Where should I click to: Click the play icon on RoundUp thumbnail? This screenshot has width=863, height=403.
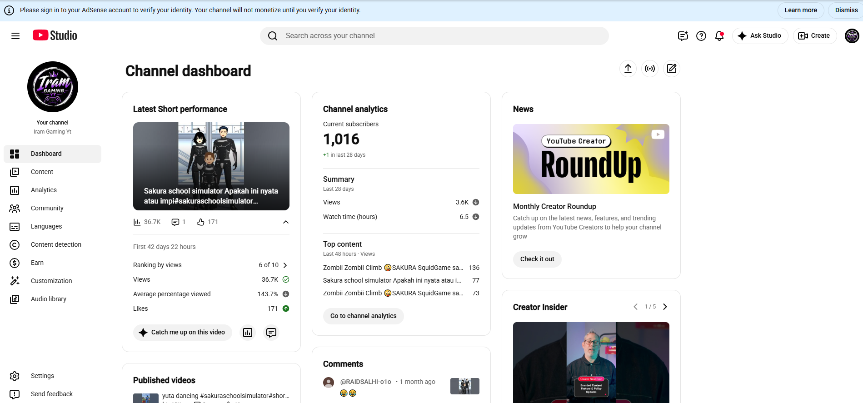(658, 134)
